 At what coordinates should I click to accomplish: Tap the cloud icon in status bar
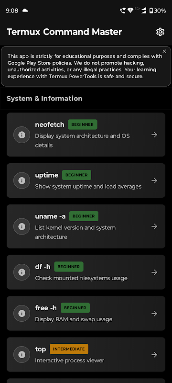coord(25,11)
